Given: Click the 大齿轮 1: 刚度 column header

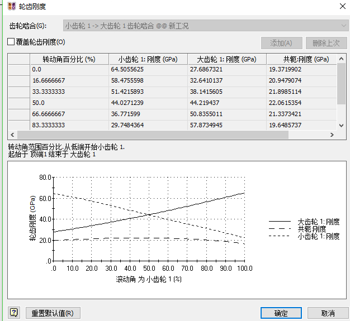Looking at the screenshot, I should 226,59.
